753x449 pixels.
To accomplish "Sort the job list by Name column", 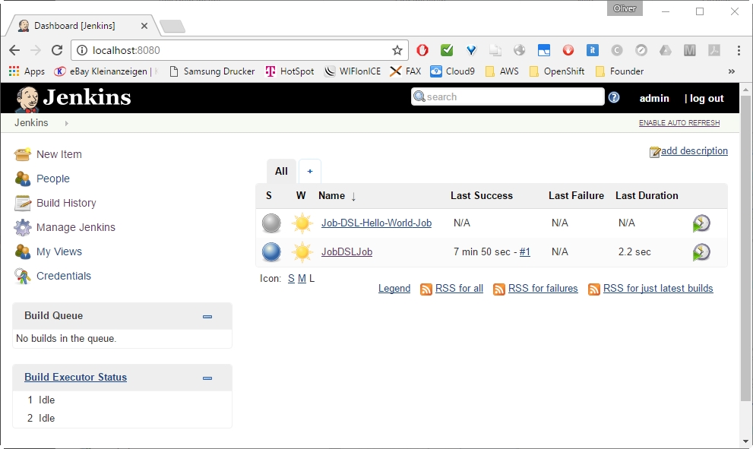I will [x=332, y=196].
